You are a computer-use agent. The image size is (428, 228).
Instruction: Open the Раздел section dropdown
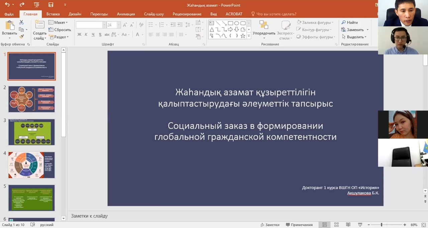59,37
